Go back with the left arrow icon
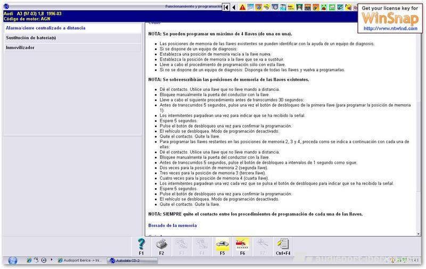Screen dimensions: 426x269 tap(234, 7)
